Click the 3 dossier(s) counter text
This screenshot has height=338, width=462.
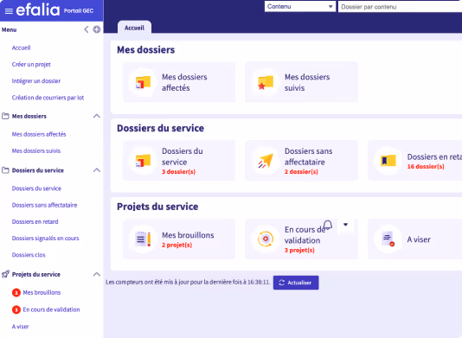(178, 172)
